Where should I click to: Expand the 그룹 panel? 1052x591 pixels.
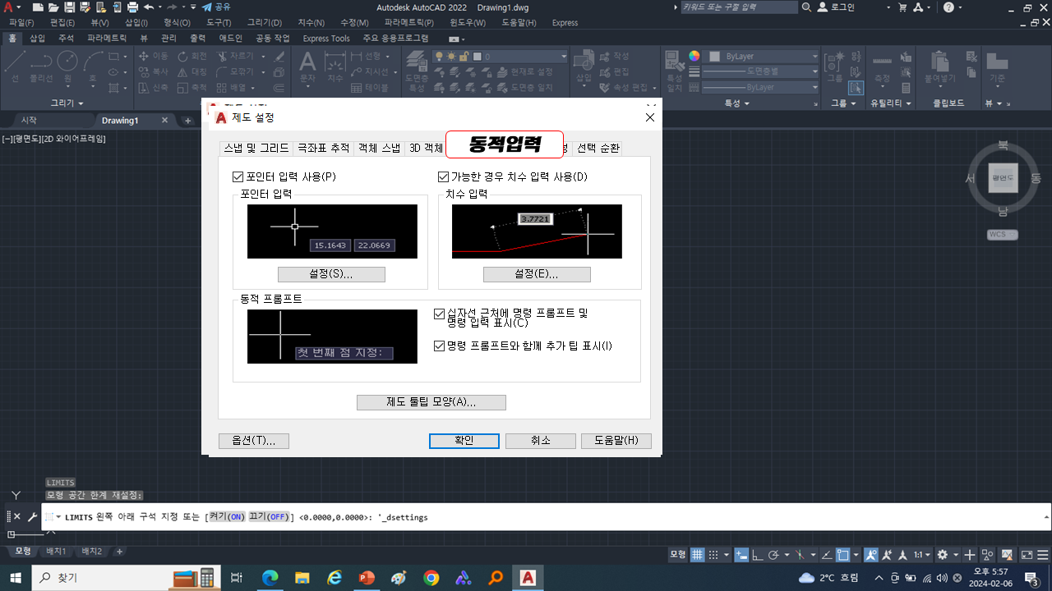click(844, 103)
